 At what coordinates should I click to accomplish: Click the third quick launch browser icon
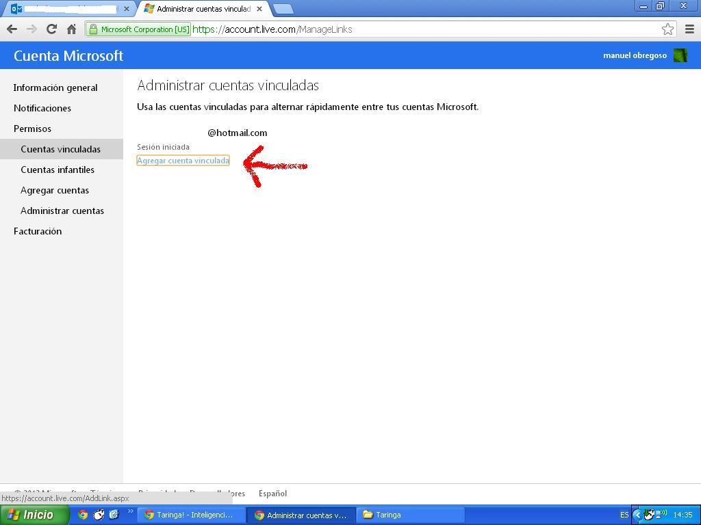[114, 515]
